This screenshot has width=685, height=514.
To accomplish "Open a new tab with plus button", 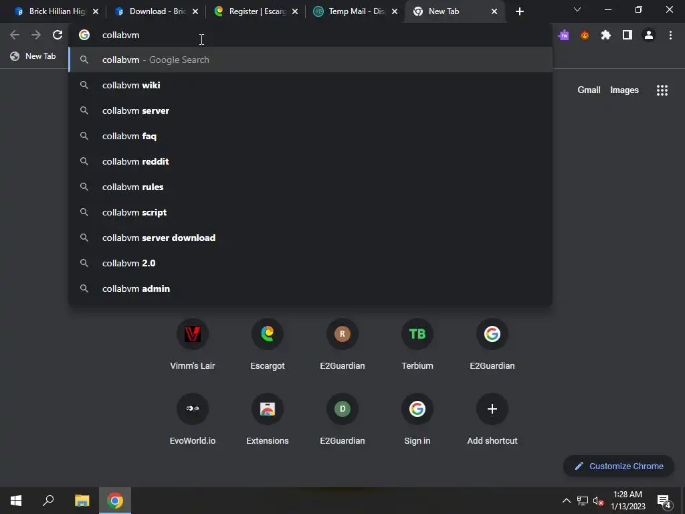I will [519, 11].
